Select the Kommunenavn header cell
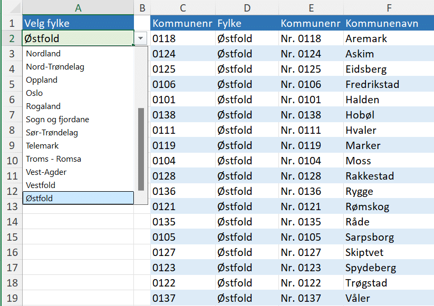 tap(389, 23)
